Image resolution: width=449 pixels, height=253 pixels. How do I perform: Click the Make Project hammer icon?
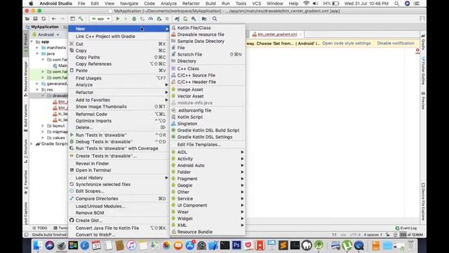[81, 19]
